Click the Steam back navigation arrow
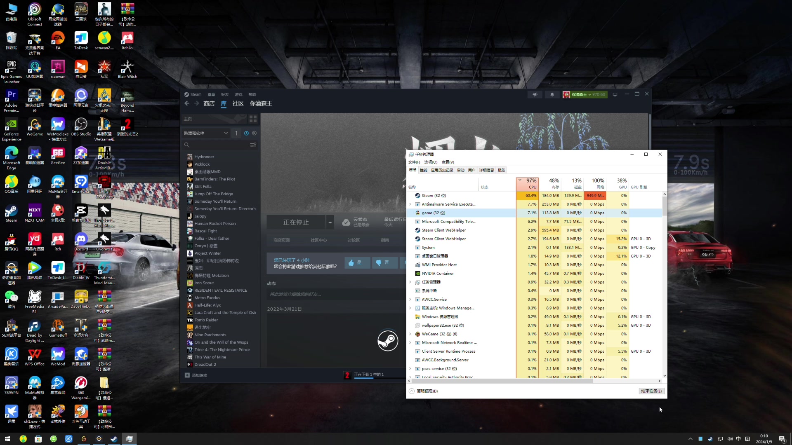This screenshot has width=792, height=445. tap(187, 104)
